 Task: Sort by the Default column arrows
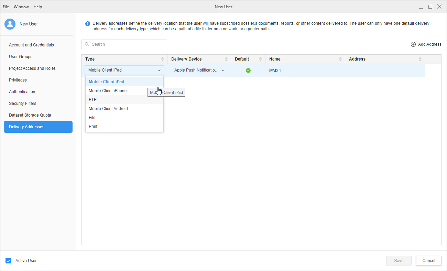[x=261, y=59]
